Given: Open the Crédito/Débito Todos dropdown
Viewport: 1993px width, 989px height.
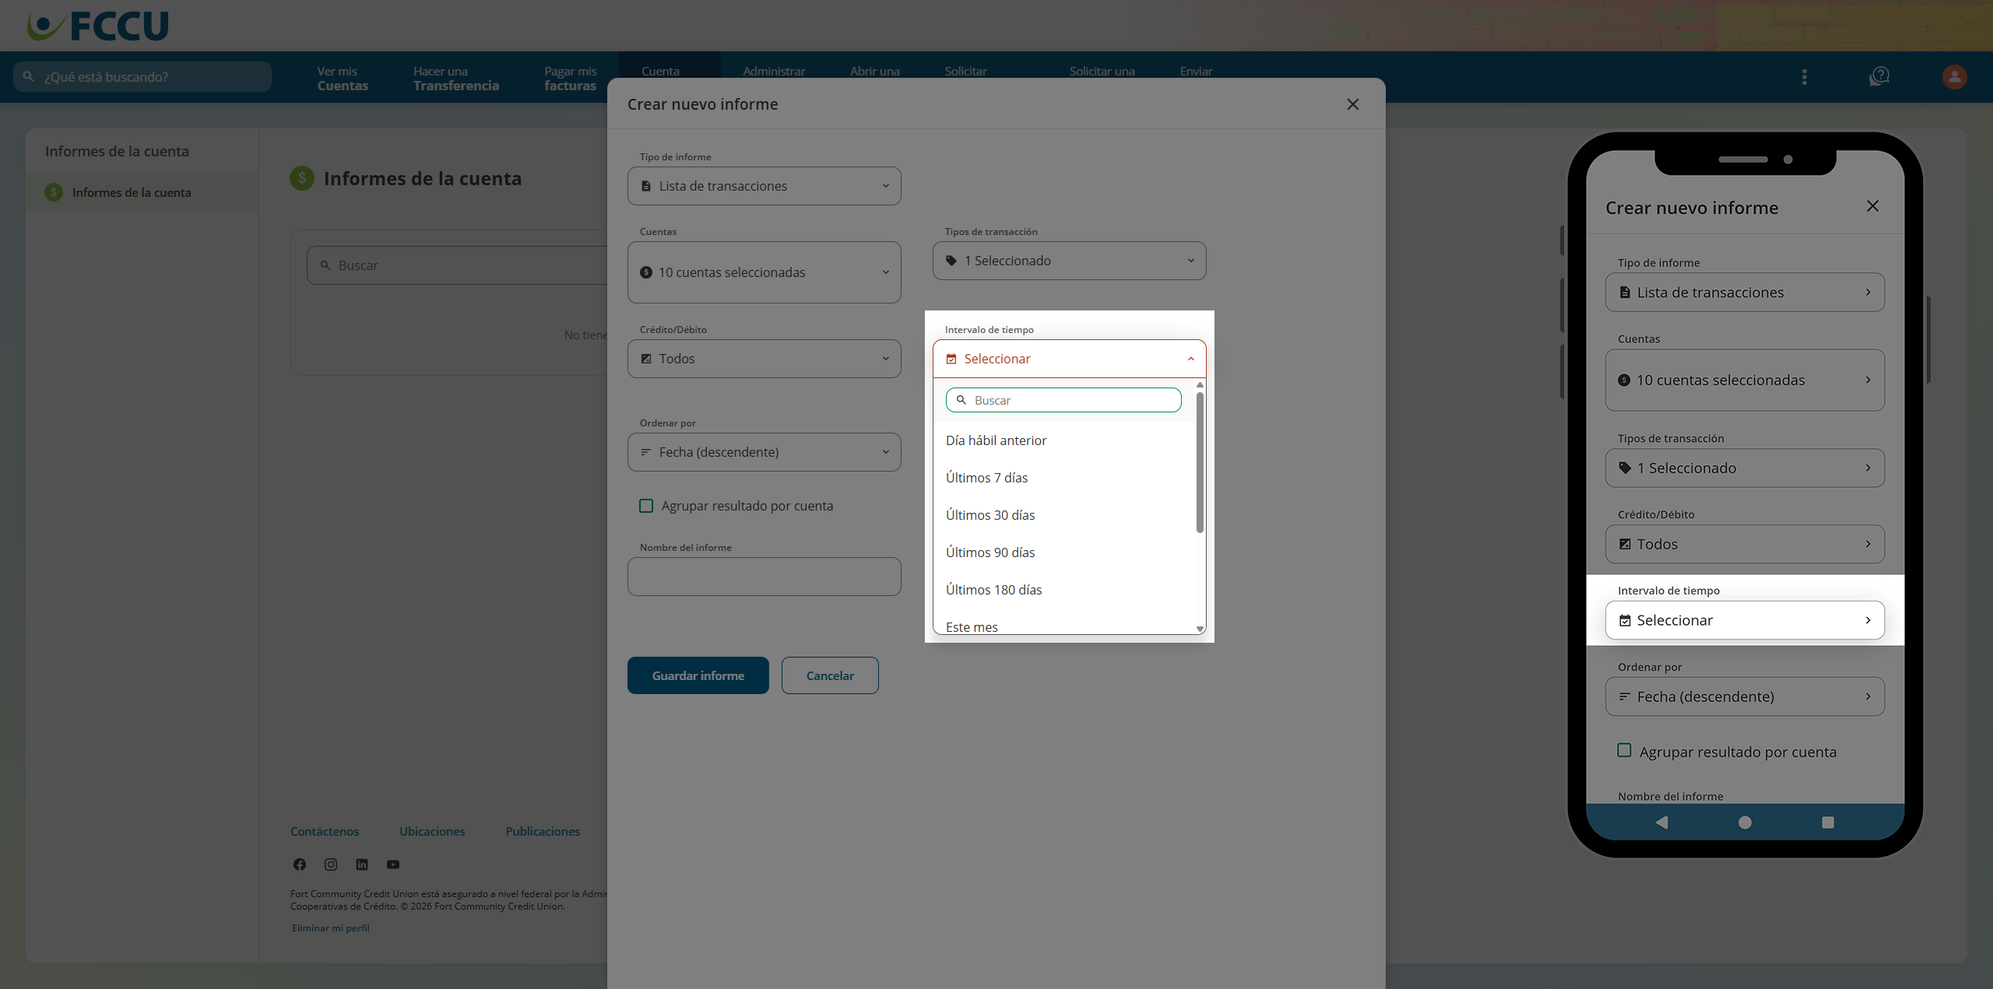Looking at the screenshot, I should [x=765, y=359].
